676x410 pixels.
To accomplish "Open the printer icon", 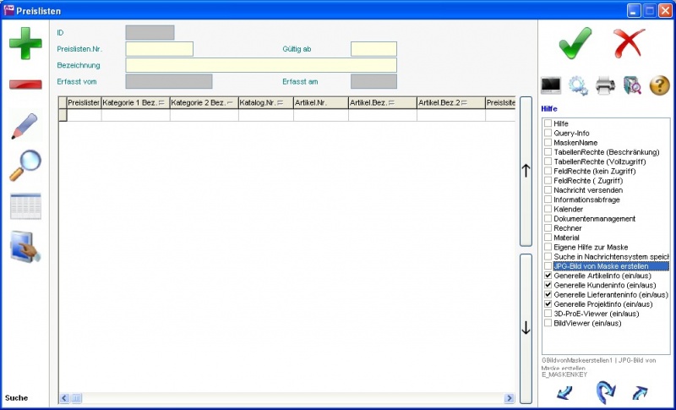I will 605,85.
